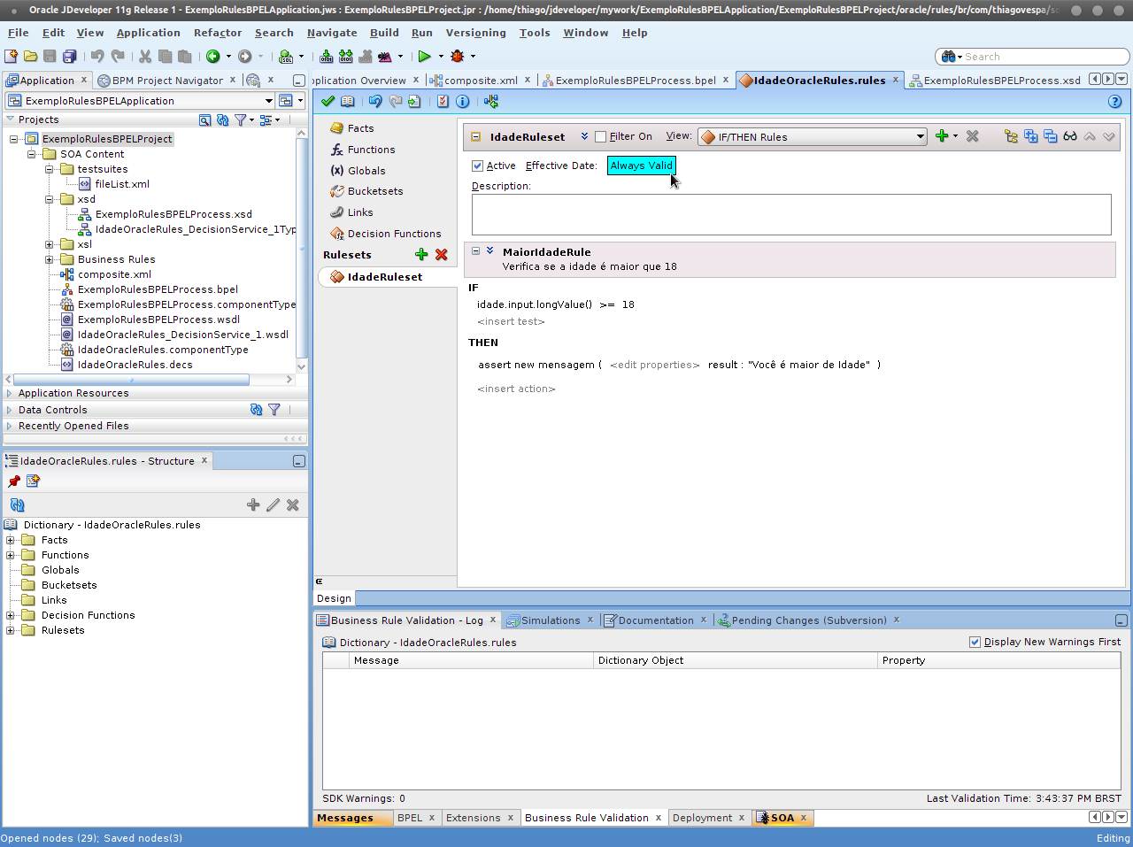The image size is (1133, 847).
Task: Open the Versioning menu
Action: [x=475, y=33]
